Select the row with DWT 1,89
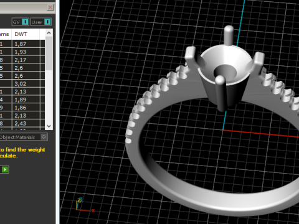The height and width of the screenshot is (224, 299). click(22, 100)
